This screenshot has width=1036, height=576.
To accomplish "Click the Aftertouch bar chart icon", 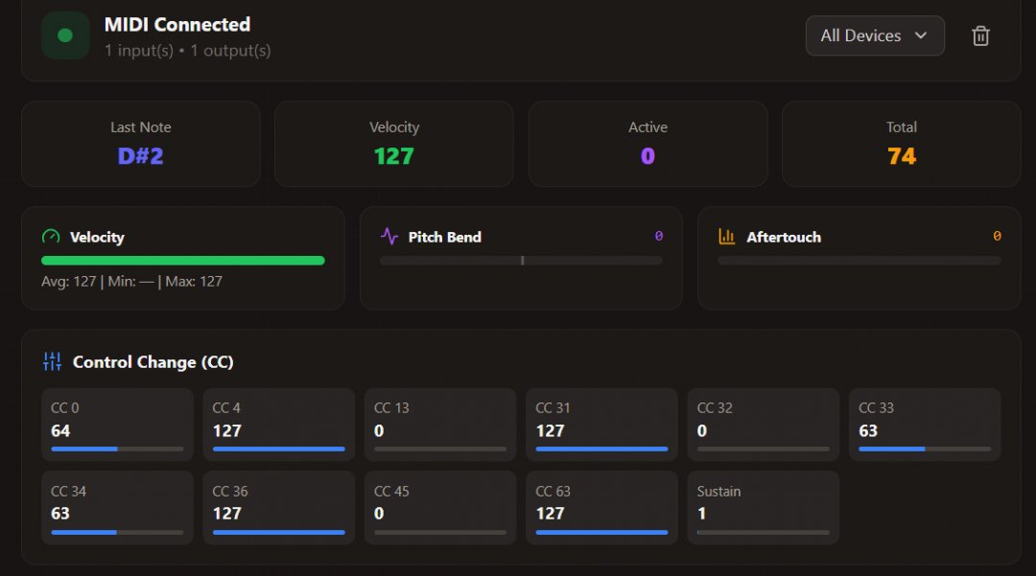I will click(727, 237).
